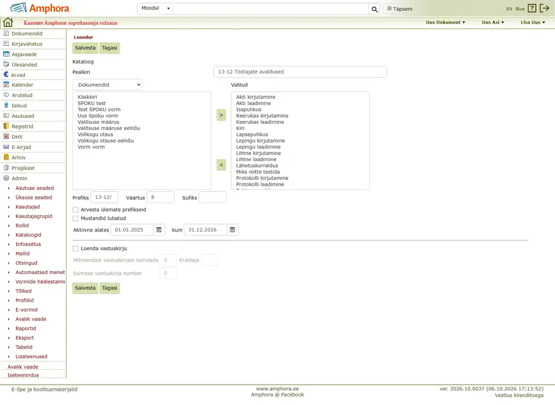Click the Admin gear icon
Screen dimensions: 555x405
pyautogui.click(x=6, y=178)
